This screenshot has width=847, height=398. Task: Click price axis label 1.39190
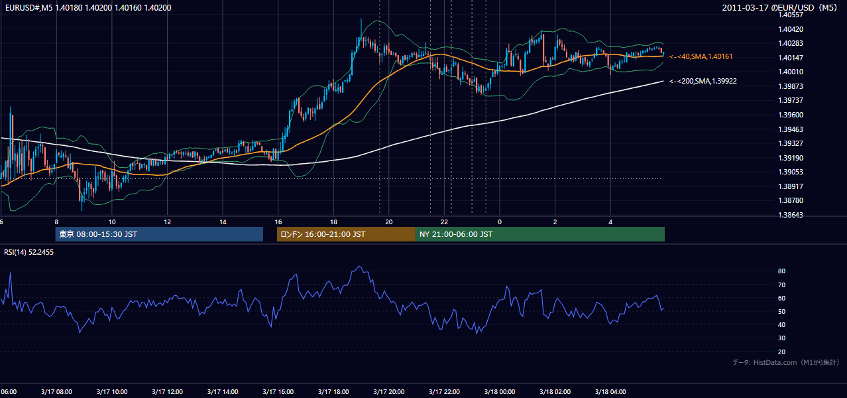pos(791,158)
